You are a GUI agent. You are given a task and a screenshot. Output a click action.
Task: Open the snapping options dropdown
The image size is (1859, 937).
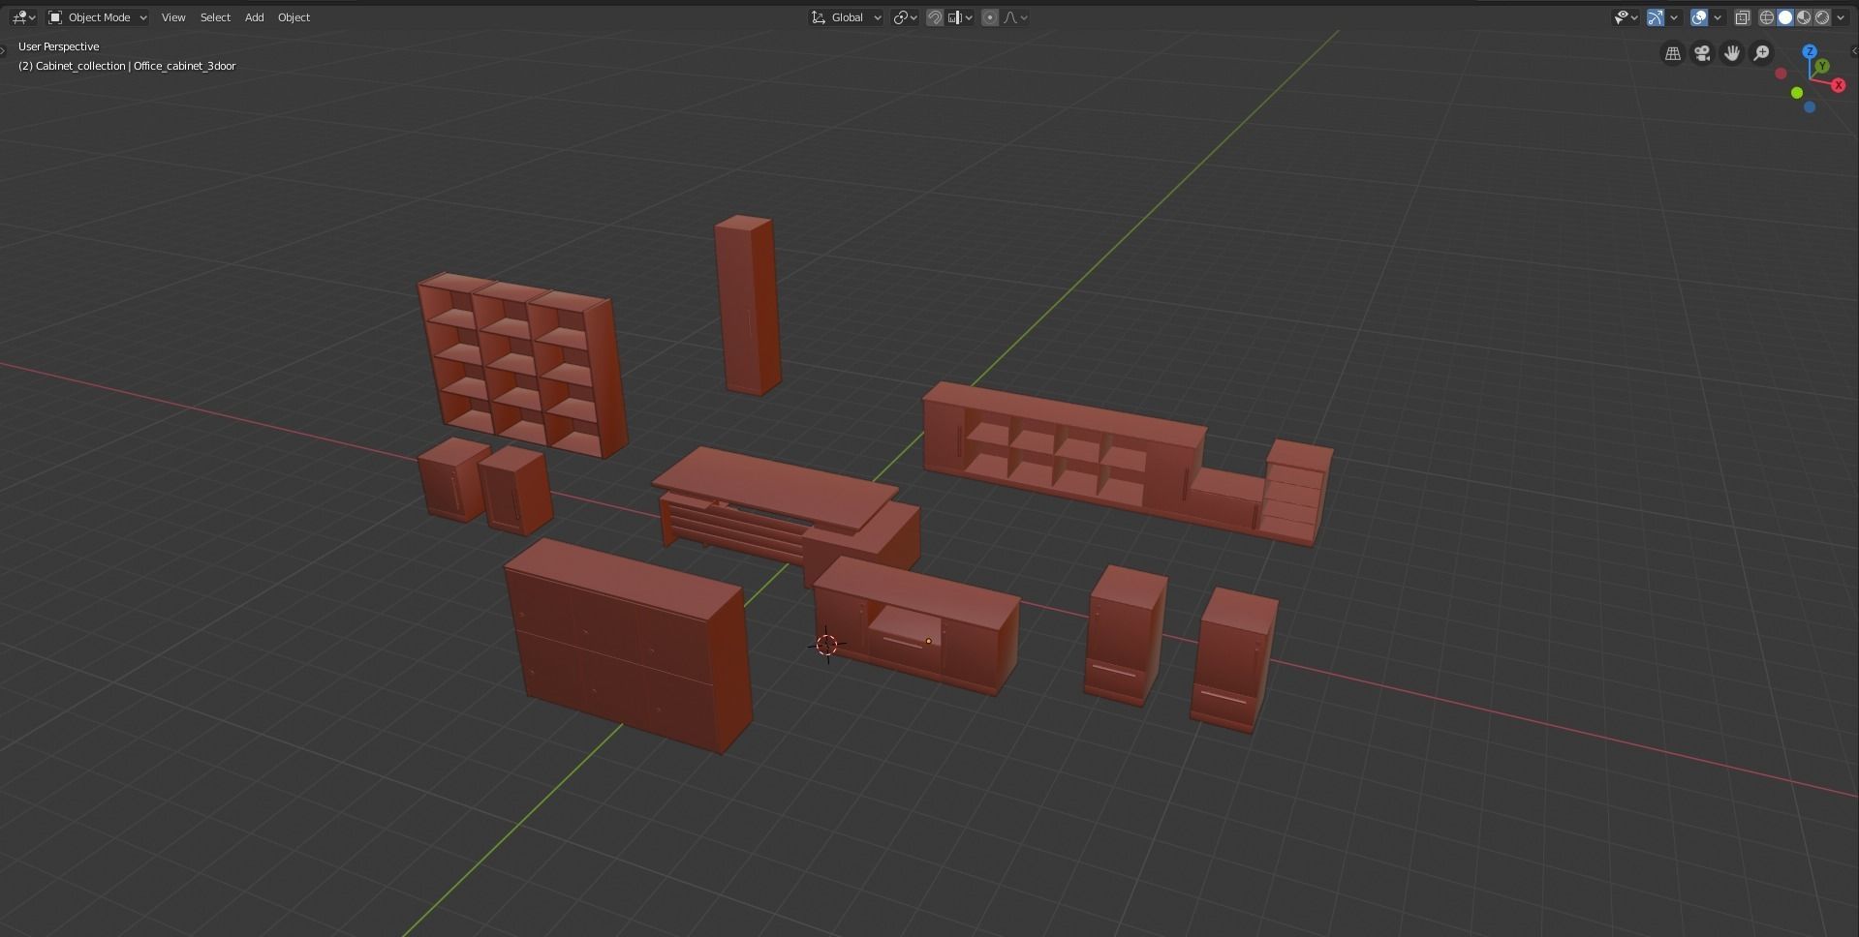(x=961, y=17)
